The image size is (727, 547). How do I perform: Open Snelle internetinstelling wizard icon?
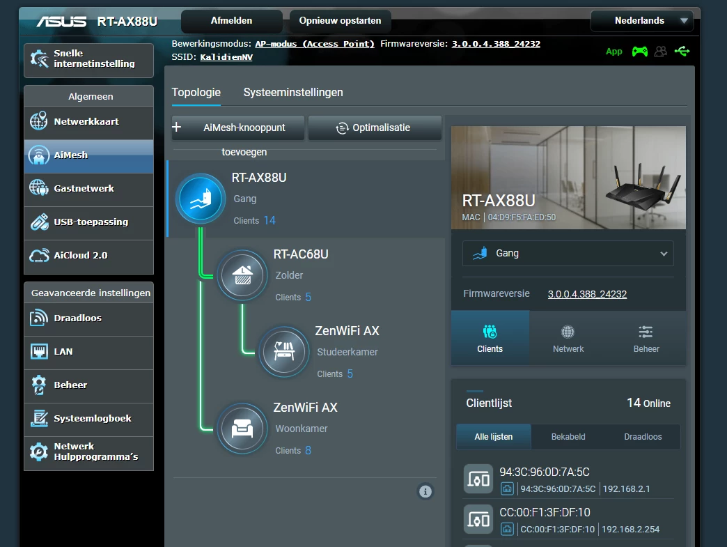(x=39, y=59)
